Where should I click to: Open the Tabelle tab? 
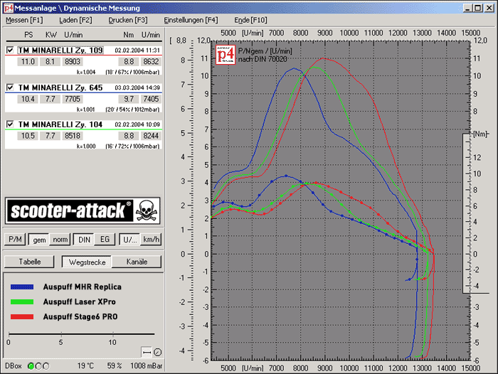point(29,262)
